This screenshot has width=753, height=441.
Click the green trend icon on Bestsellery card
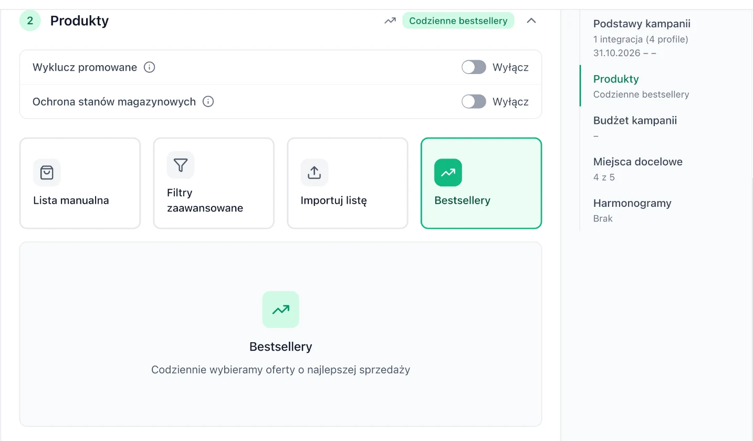pos(448,173)
